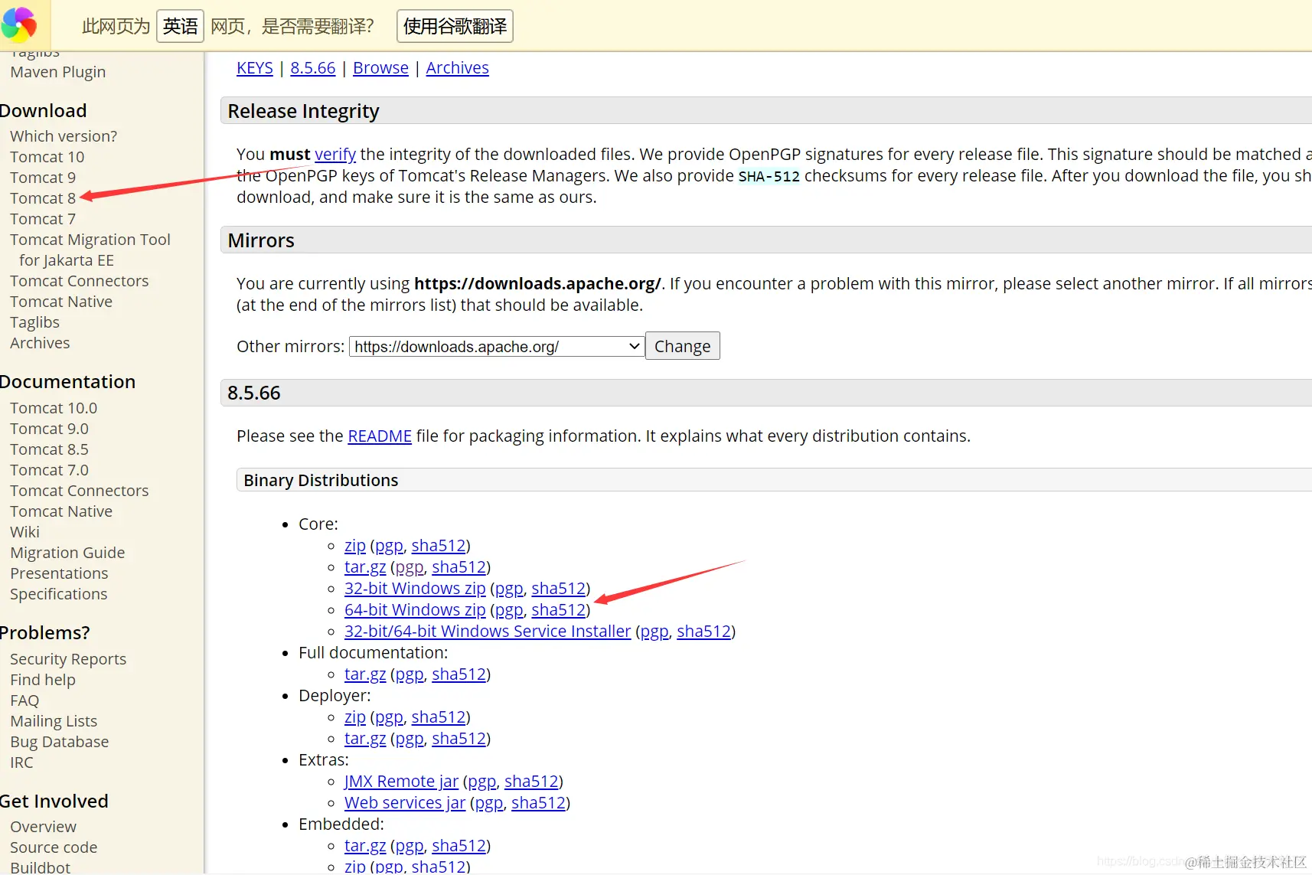Viewport: 1312px width, 875px height.
Task: Open Presentations in sidebar
Action: 59,573
